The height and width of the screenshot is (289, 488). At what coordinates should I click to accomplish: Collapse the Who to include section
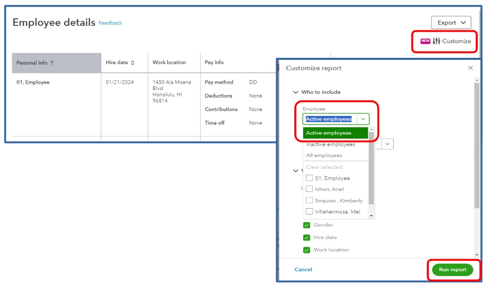(x=295, y=92)
